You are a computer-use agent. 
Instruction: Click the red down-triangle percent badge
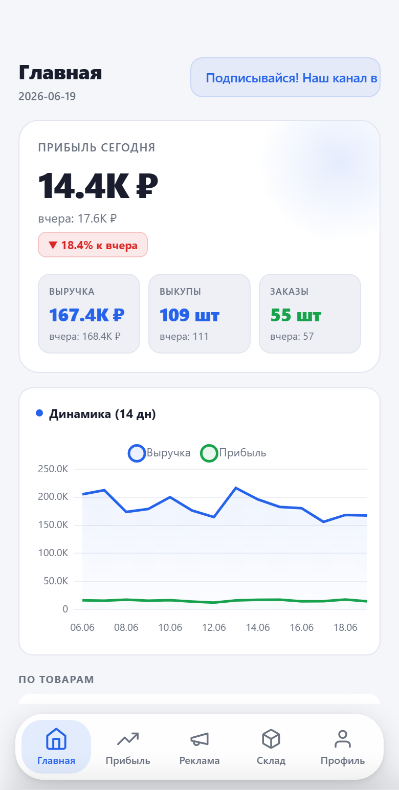pyautogui.click(x=93, y=245)
